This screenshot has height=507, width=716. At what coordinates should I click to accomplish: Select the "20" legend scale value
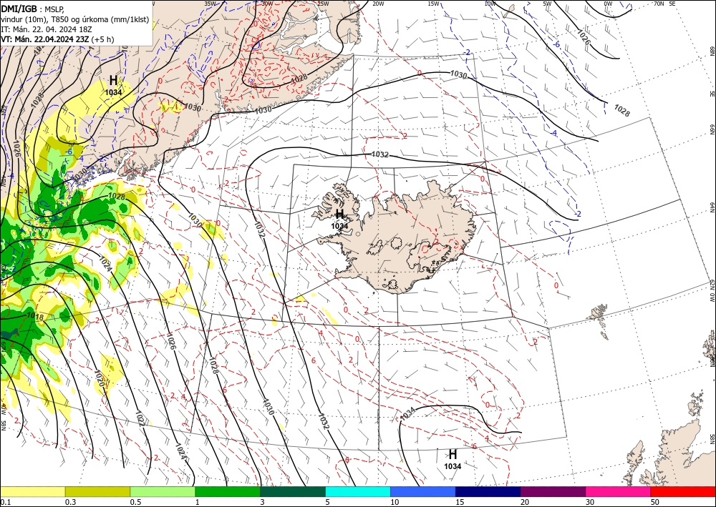(x=525, y=502)
